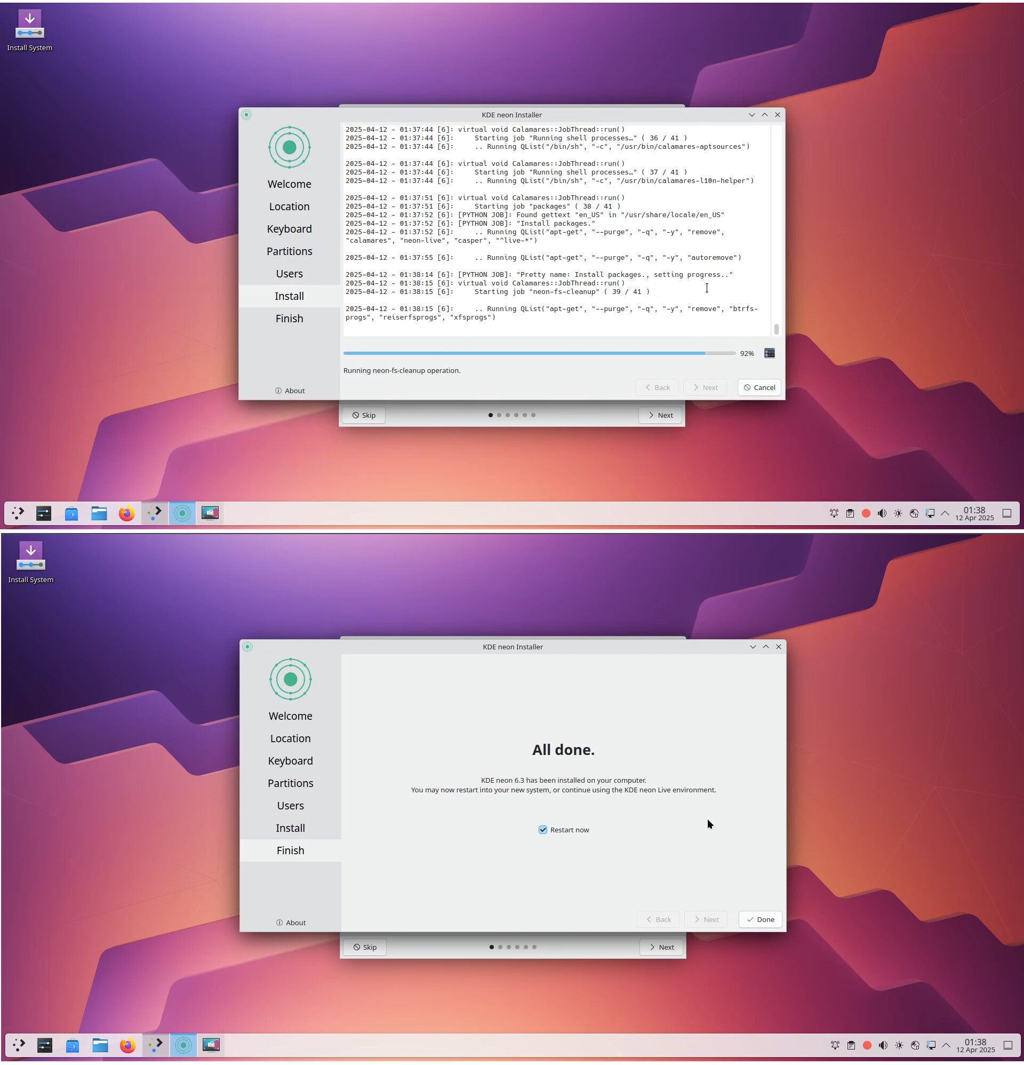Screen dimensions: 1024x1065
Task: Launch Firefox in taskbar under All done installer
Action: click(127, 1045)
